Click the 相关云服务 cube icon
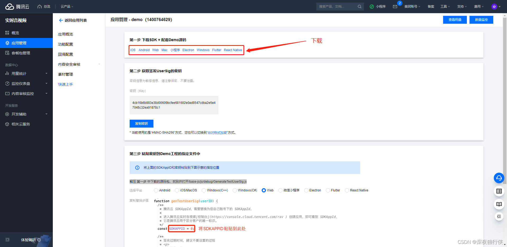 (x=7, y=124)
